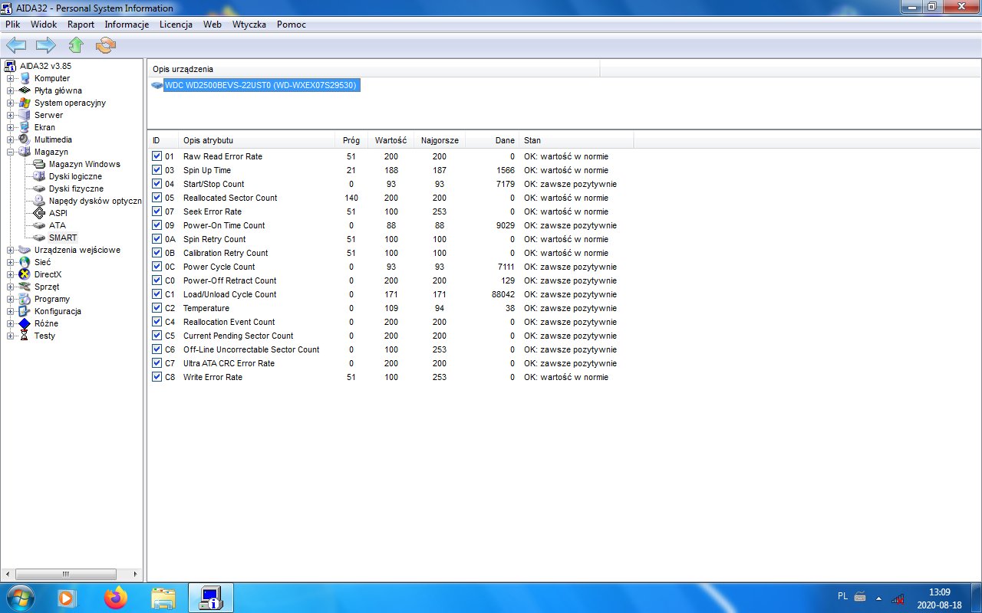Toggle Start/Stop Count checkbox
Viewport: 982px width, 613px height.
(157, 184)
